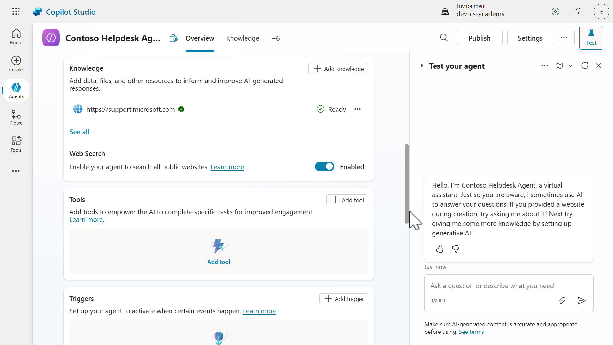Expand the +6 more tabs menu
The height and width of the screenshot is (345, 613).
coord(276,38)
